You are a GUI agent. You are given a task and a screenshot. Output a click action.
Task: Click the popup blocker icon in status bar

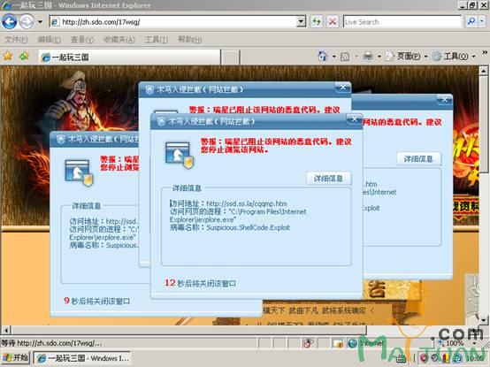pos(308,343)
